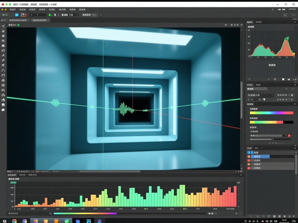
Task: Select the blue highlighted layer row
Action: [x=260, y=156]
